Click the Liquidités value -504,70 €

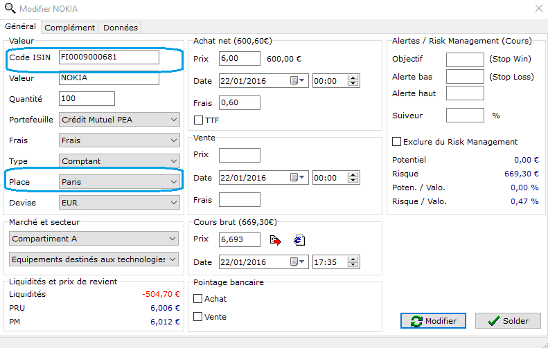point(161,294)
